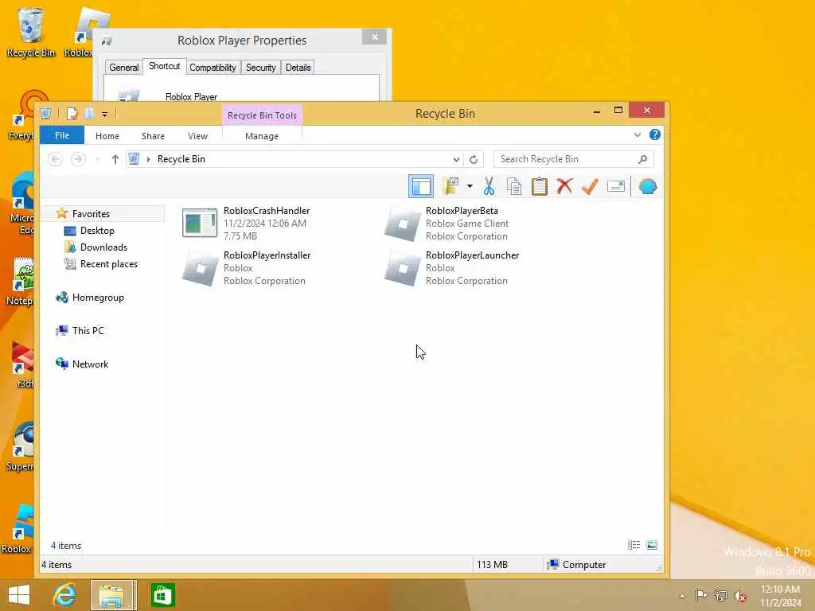
Task: Show hidden tray icons arrow
Action: (x=682, y=595)
